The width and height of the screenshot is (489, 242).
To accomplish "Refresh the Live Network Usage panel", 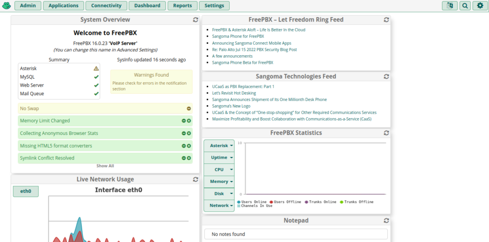I will pos(195,179).
